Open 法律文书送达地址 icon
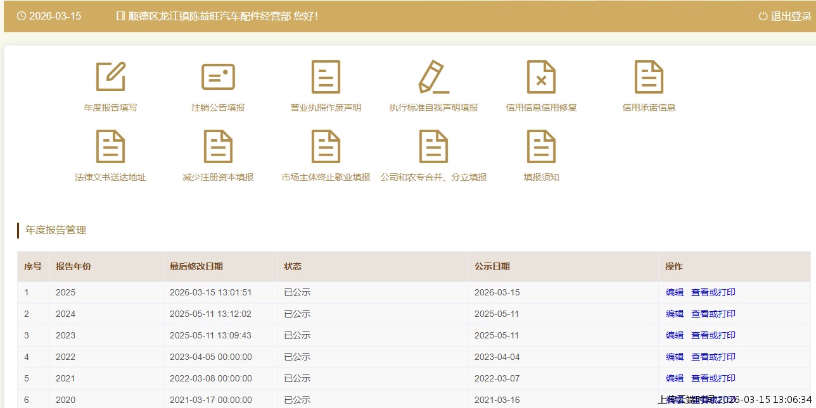This screenshot has height=408, width=816. pyautogui.click(x=110, y=147)
